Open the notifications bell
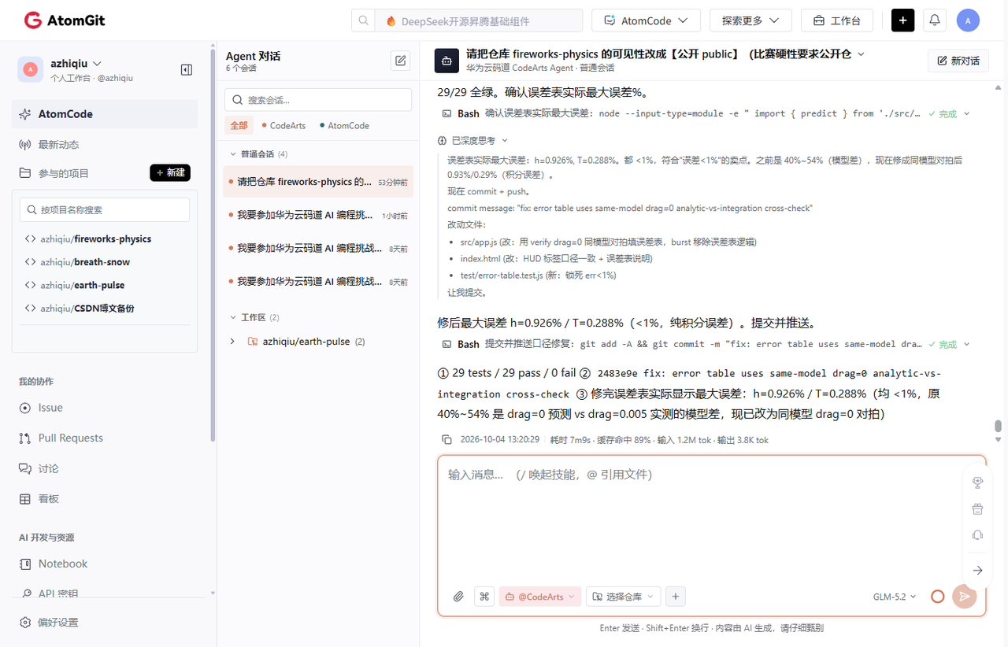 pyautogui.click(x=935, y=20)
